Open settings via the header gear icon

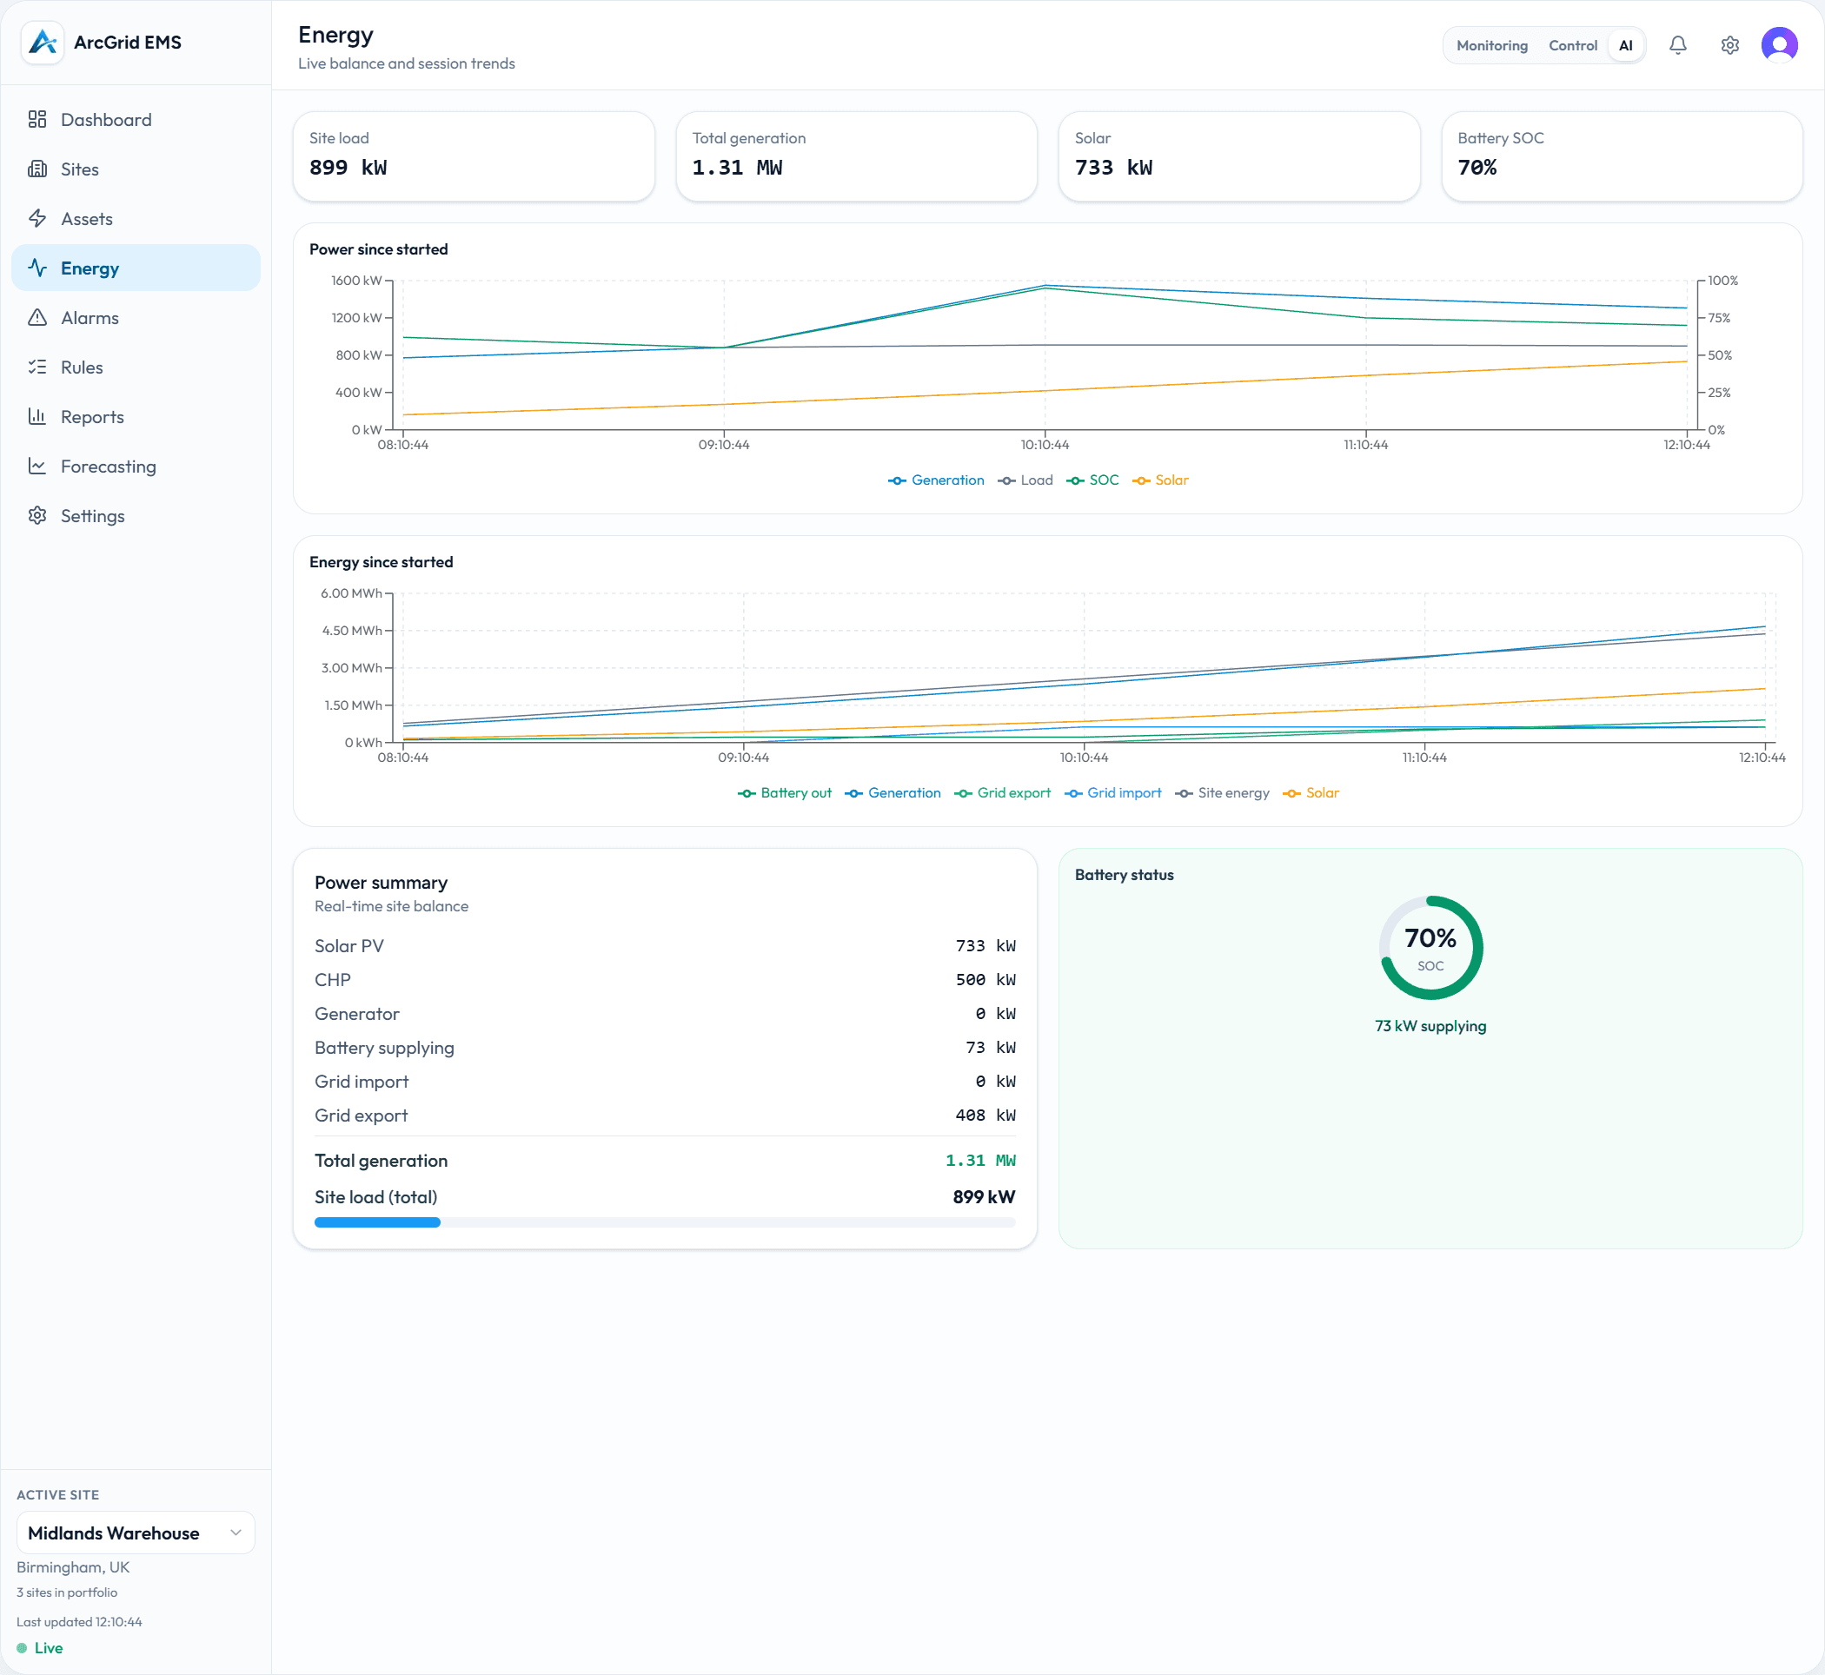coord(1729,45)
